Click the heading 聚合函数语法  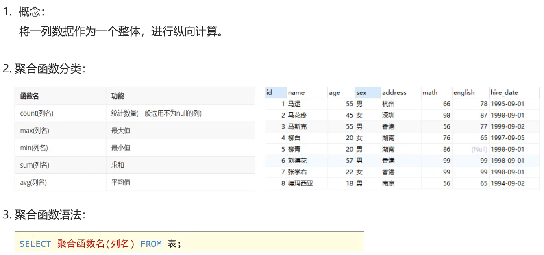(50, 215)
